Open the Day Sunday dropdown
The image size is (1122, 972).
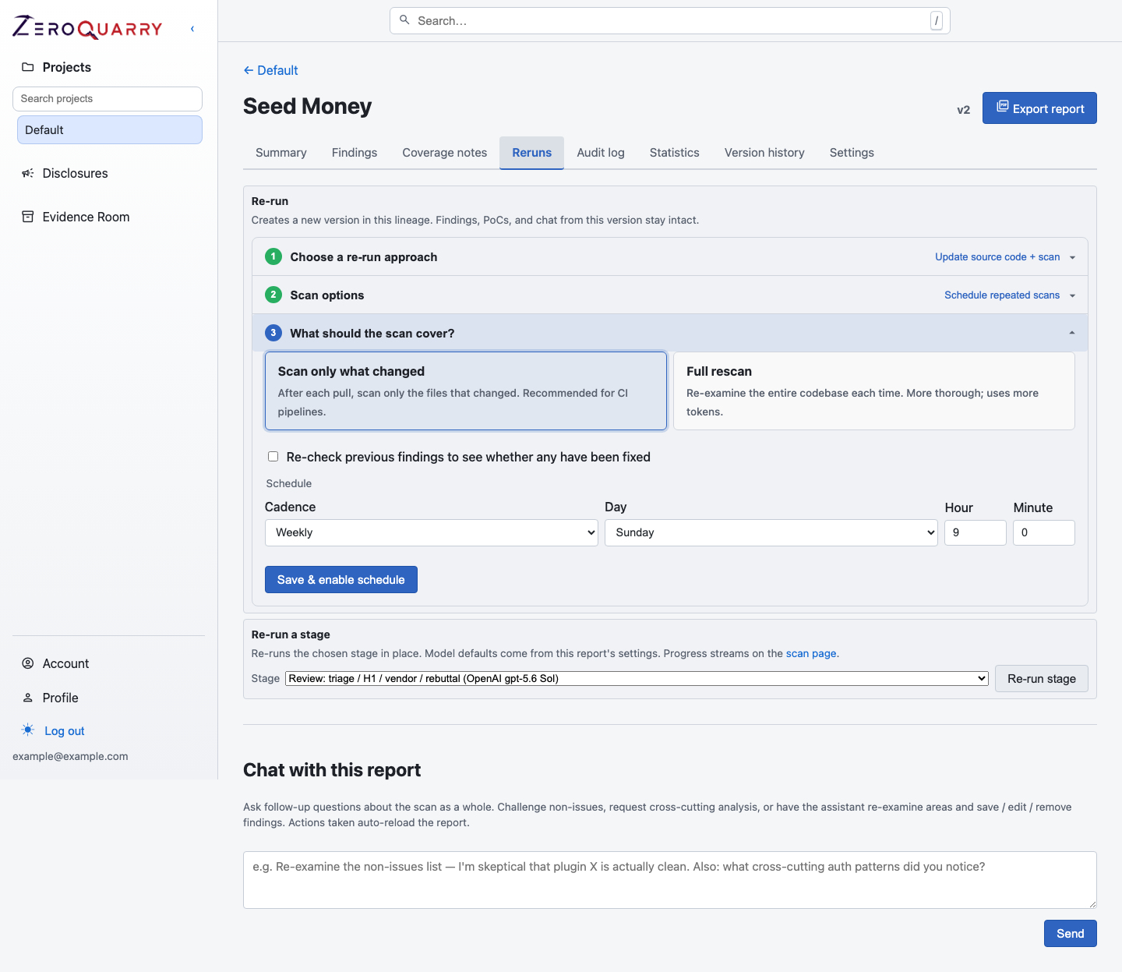click(771, 532)
